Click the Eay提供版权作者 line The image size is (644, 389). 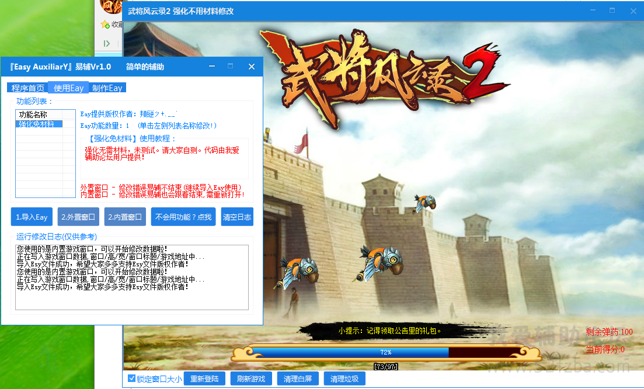pyautogui.click(x=128, y=114)
